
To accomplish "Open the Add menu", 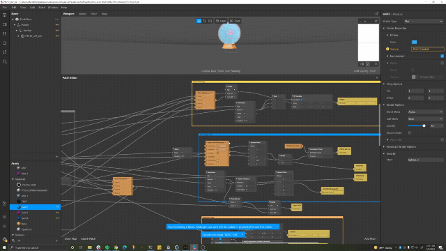I will pos(33,8).
